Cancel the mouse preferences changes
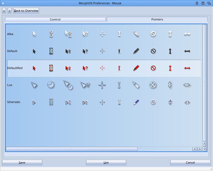Image resolution: width=213 pixels, height=171 pixels. point(190,163)
